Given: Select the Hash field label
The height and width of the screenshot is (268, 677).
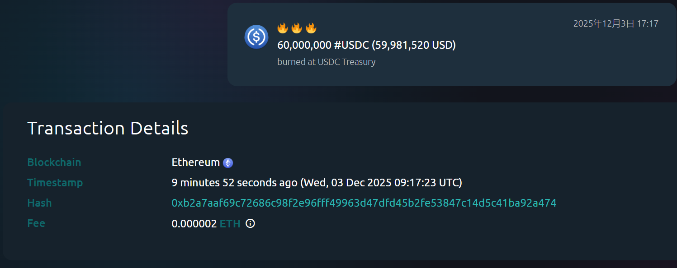Looking at the screenshot, I should tap(39, 203).
